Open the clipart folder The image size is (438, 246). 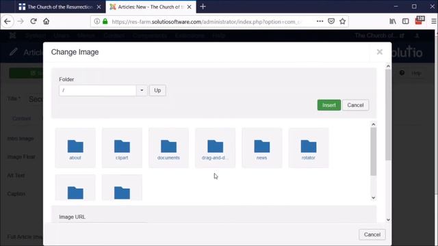(122, 148)
